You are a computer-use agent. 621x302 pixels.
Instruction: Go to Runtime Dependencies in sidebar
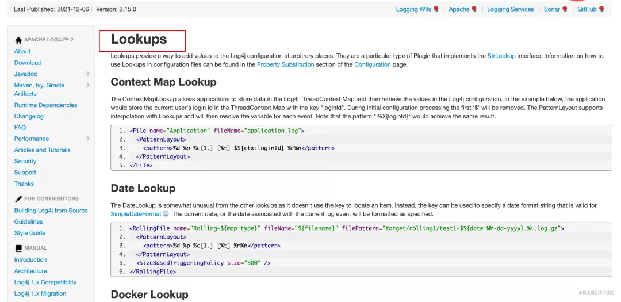(45, 105)
